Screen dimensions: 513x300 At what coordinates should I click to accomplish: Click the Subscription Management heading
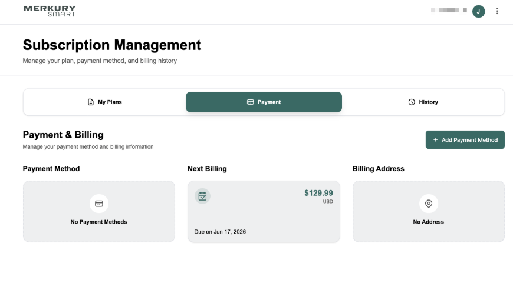(x=112, y=45)
